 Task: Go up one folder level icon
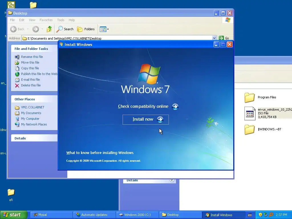[49, 29]
